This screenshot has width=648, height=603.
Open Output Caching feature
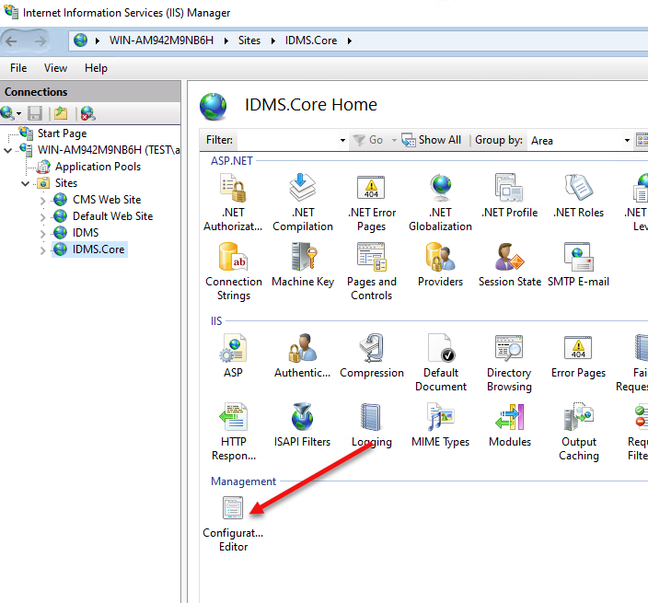579,431
